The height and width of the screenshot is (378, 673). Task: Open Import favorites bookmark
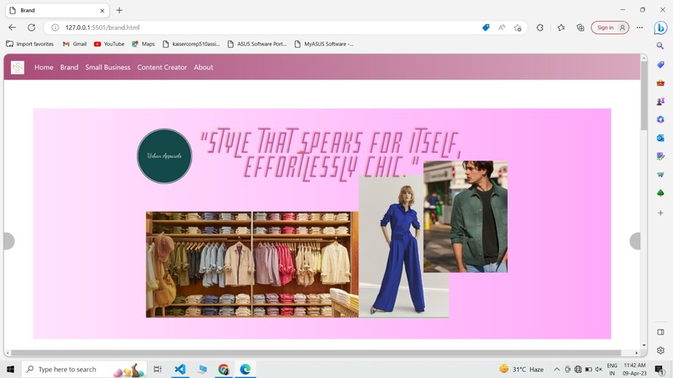[x=29, y=43]
